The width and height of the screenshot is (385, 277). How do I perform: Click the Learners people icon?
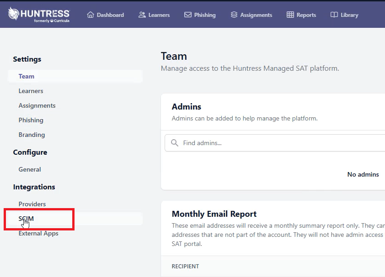(x=142, y=15)
